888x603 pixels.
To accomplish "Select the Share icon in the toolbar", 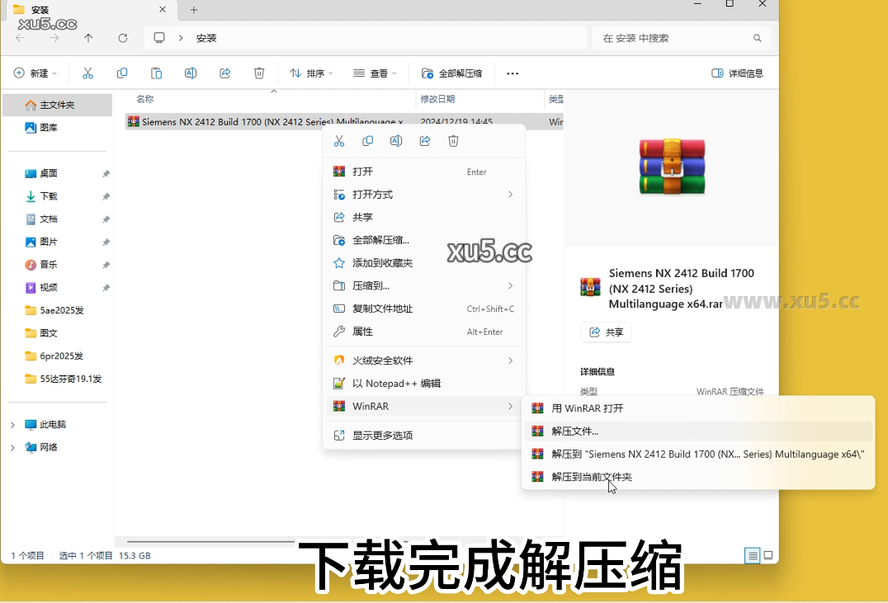I will coord(224,73).
